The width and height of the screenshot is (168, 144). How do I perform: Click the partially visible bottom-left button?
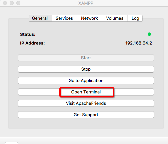(11, 143)
